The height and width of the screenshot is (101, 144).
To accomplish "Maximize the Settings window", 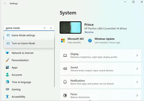I will click(x=133, y=2).
